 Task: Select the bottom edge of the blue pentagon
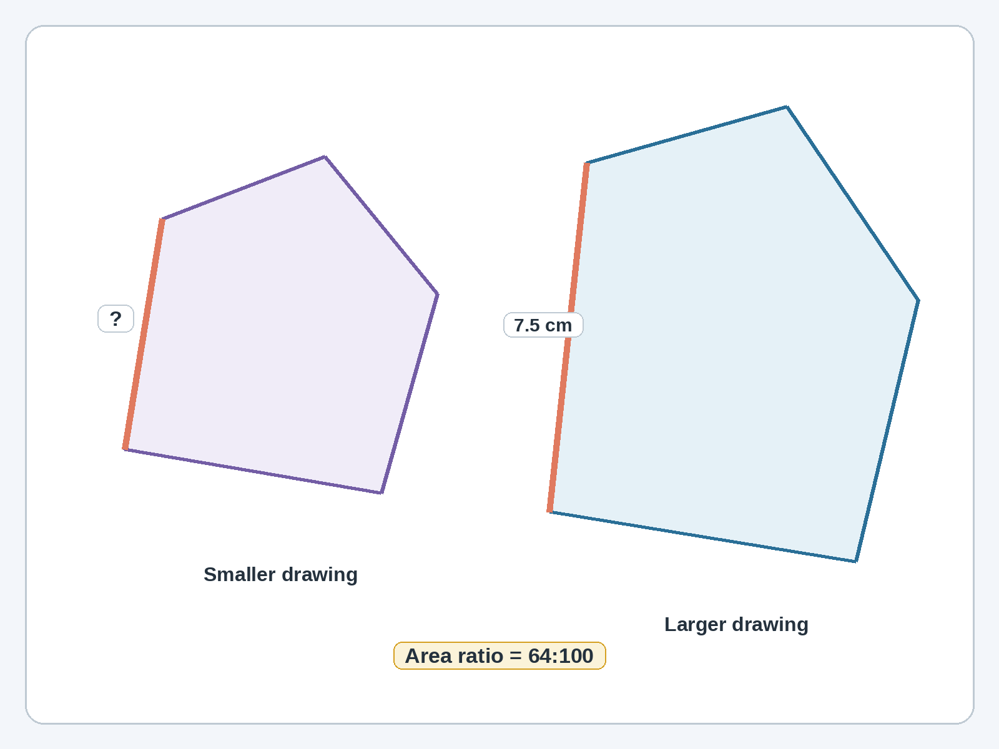pos(702,537)
